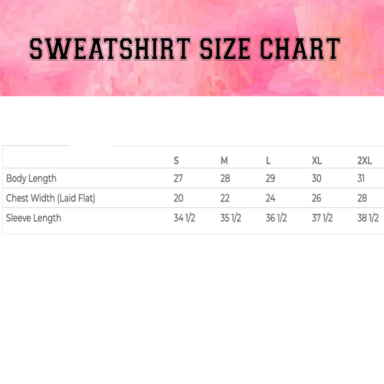Click the Sweatshirt Size Chart title
The image size is (384, 384).
coord(185,50)
